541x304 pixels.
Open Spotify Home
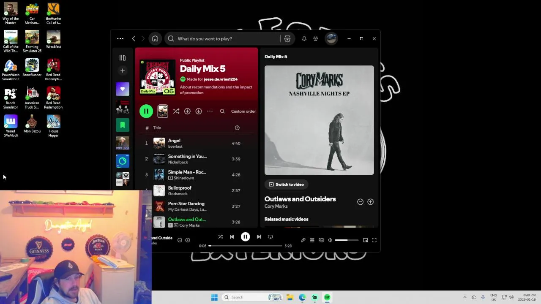pos(155,39)
